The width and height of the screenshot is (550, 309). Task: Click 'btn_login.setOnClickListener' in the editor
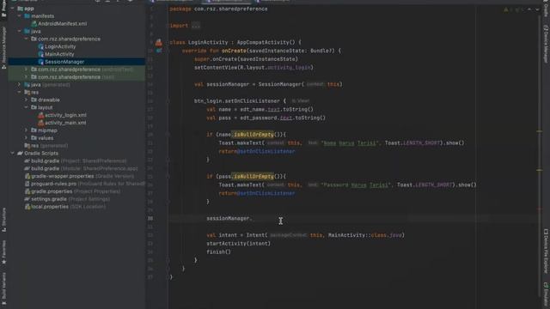(x=237, y=101)
